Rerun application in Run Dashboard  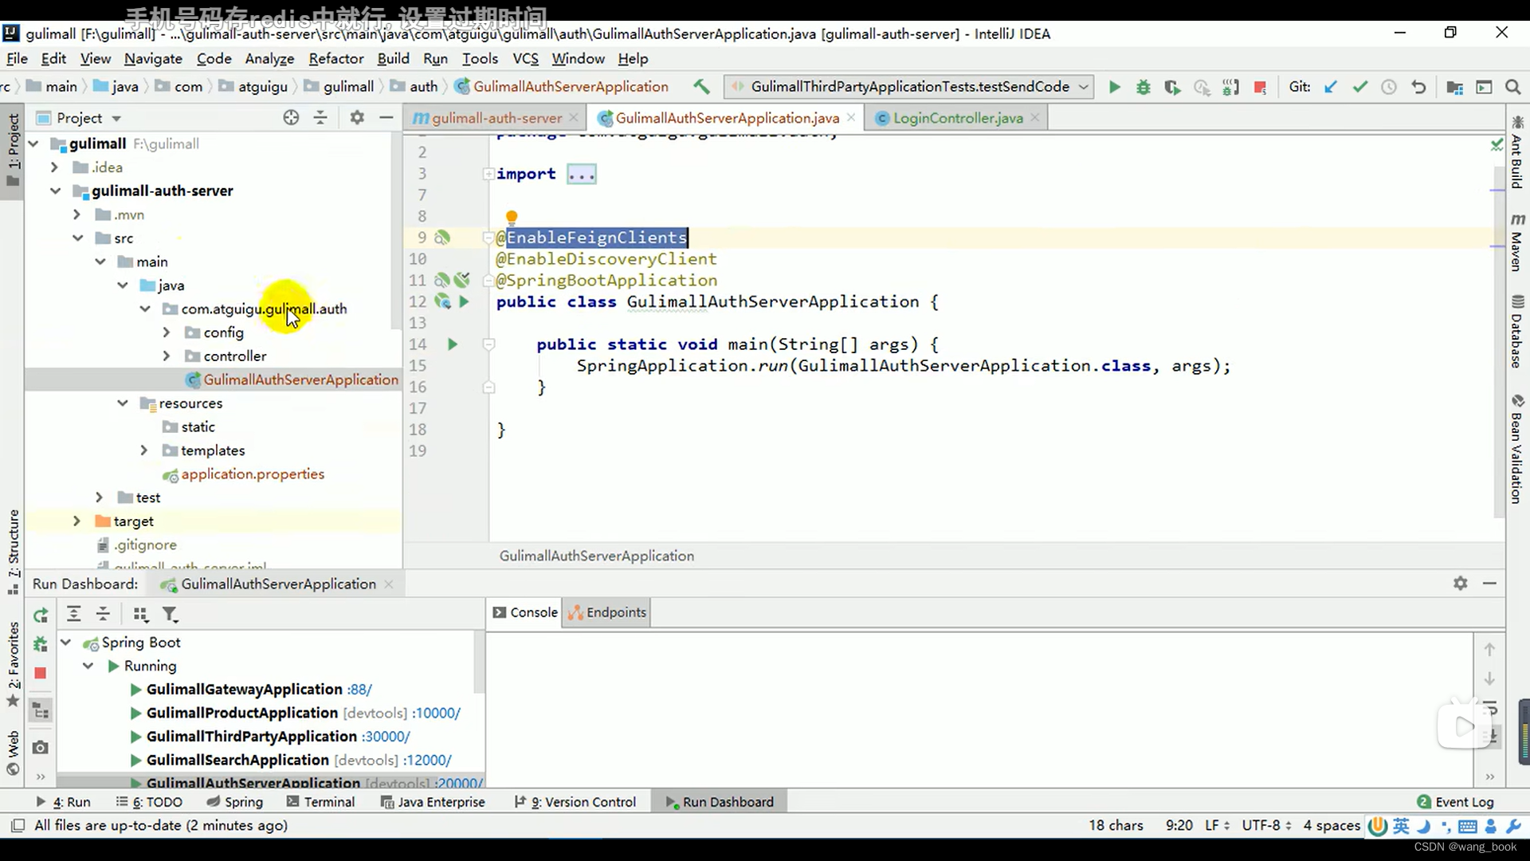(x=41, y=615)
